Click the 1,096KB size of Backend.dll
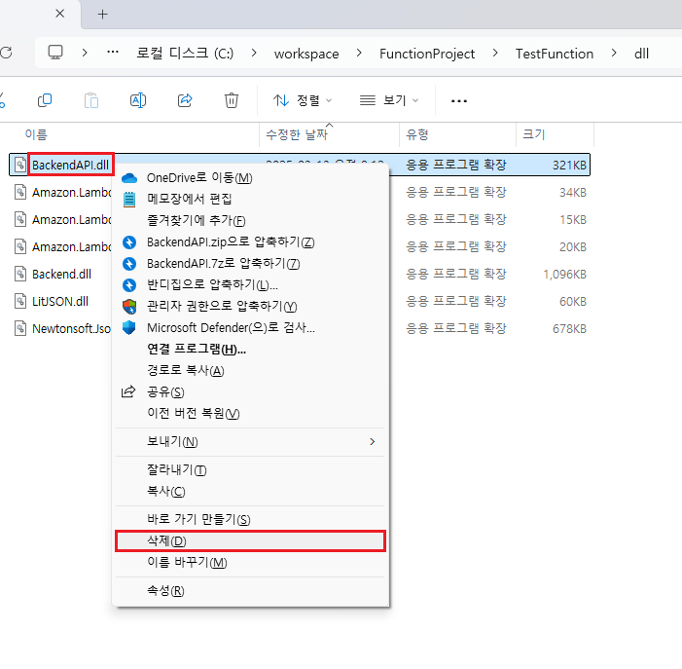 tap(564, 275)
